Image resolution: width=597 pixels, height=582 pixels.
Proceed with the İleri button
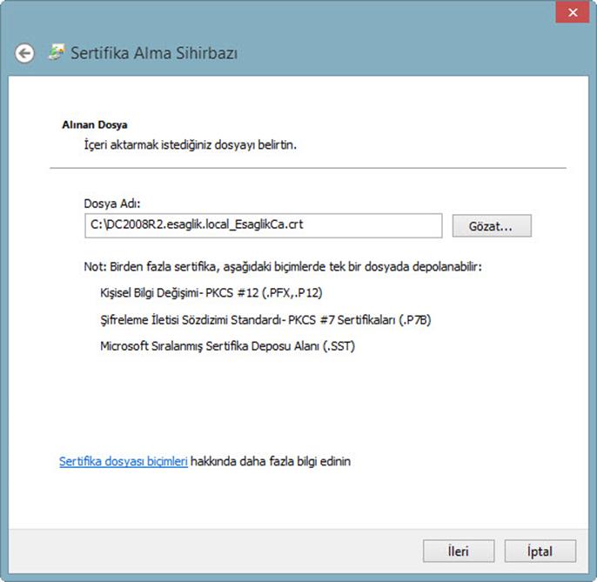click(459, 552)
